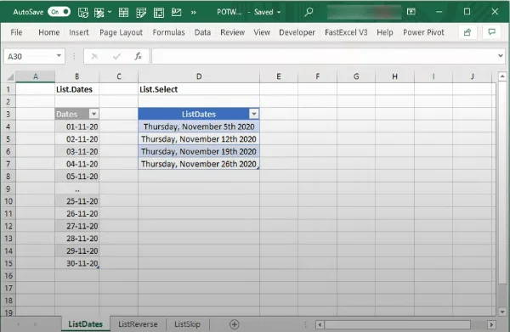This screenshot has width=510, height=332.
Task: Click the Name Box showing A30
Action: tap(29, 57)
